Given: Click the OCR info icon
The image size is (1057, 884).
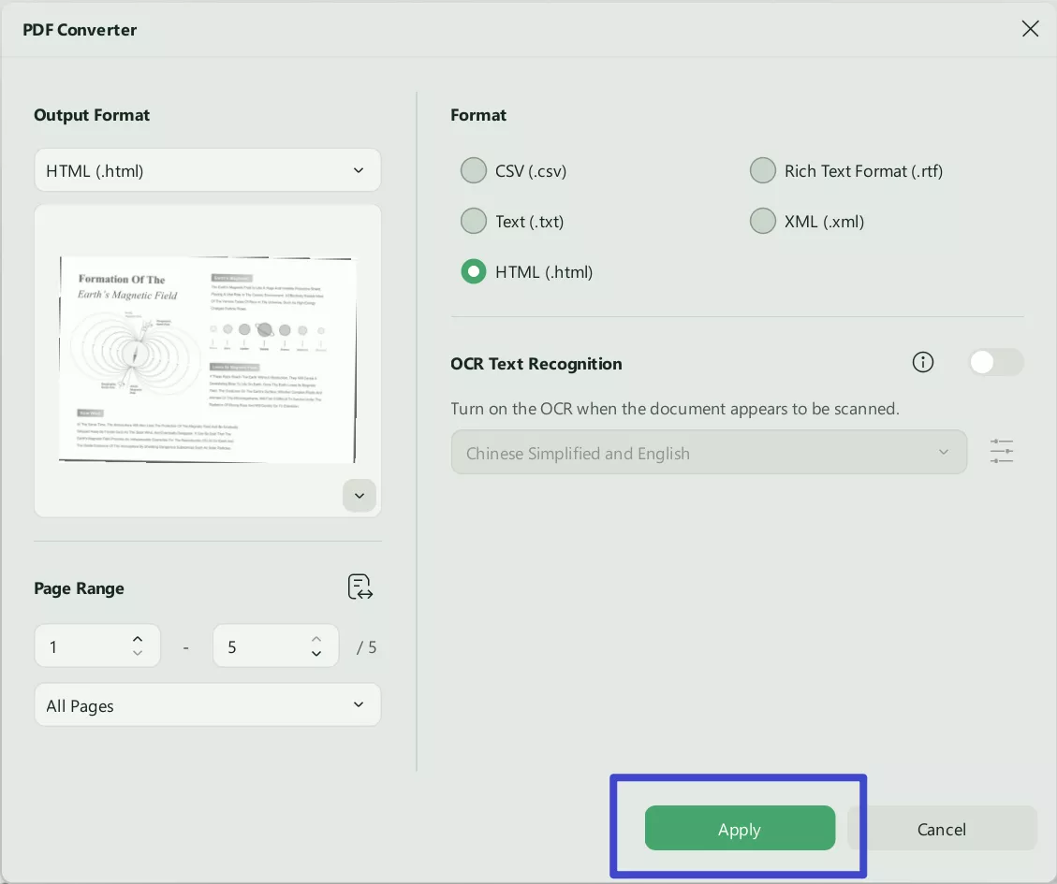Looking at the screenshot, I should point(923,363).
